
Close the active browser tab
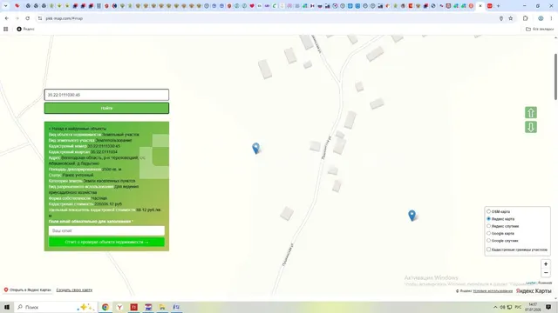pos(480,6)
